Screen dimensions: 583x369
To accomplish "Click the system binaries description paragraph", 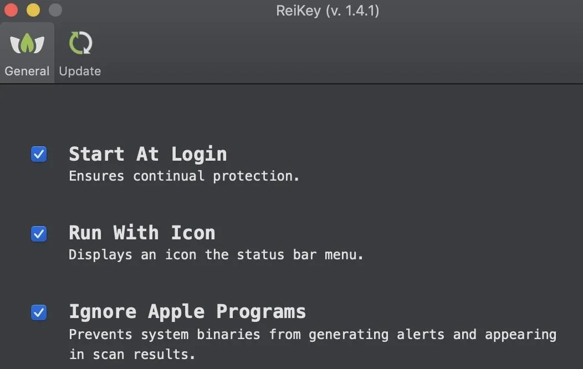I will (313, 344).
